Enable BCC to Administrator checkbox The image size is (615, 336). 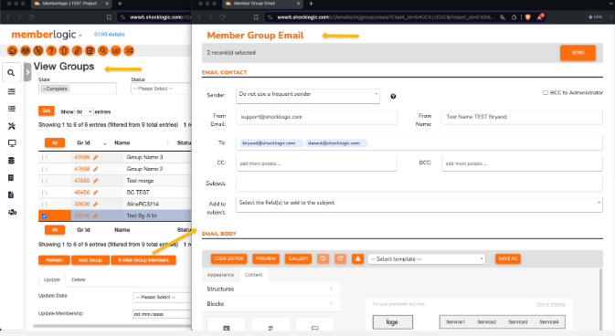[546, 92]
